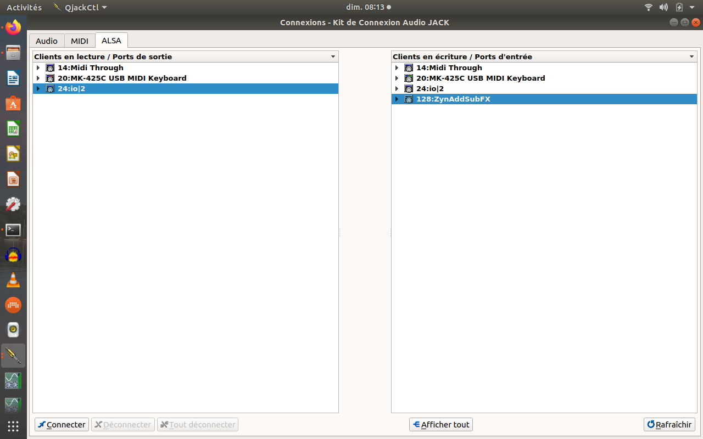Expand input client 24:io|2
Image resolution: width=703 pixels, height=439 pixels.
[397, 89]
